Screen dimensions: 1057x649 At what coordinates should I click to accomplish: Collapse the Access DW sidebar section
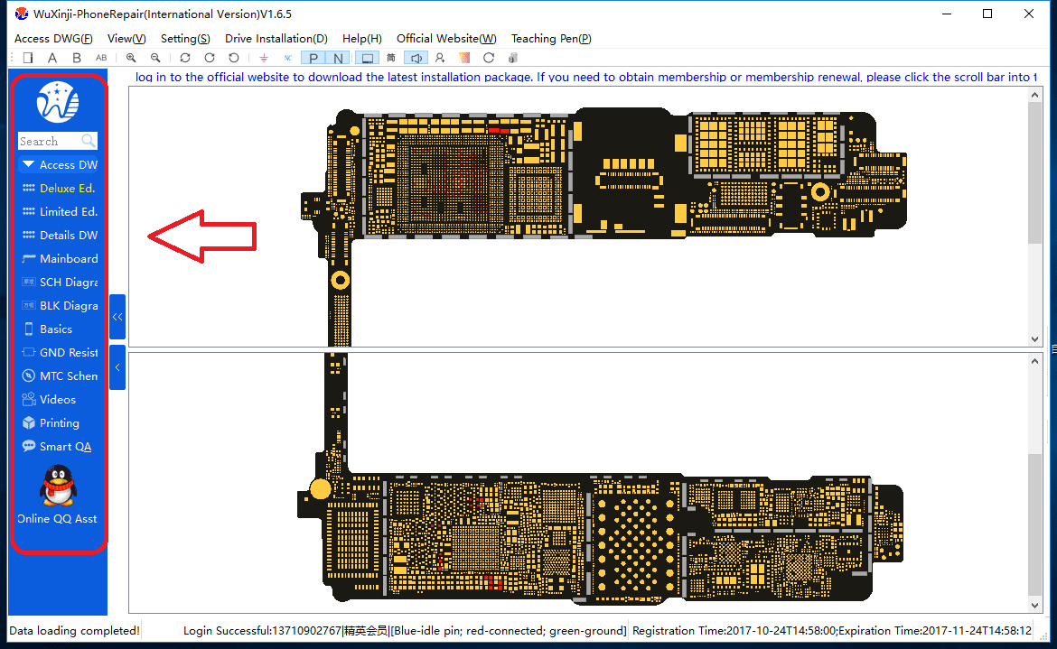[x=59, y=165]
